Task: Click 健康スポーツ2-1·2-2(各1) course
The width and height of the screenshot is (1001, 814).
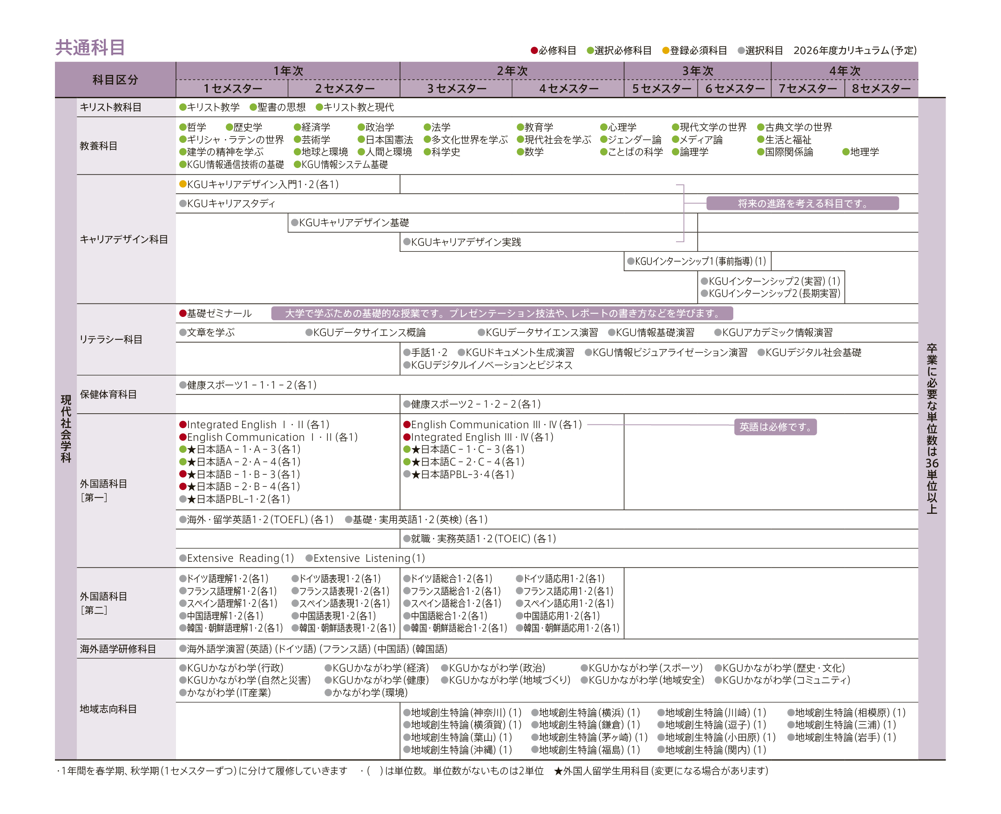Action: coord(472,404)
